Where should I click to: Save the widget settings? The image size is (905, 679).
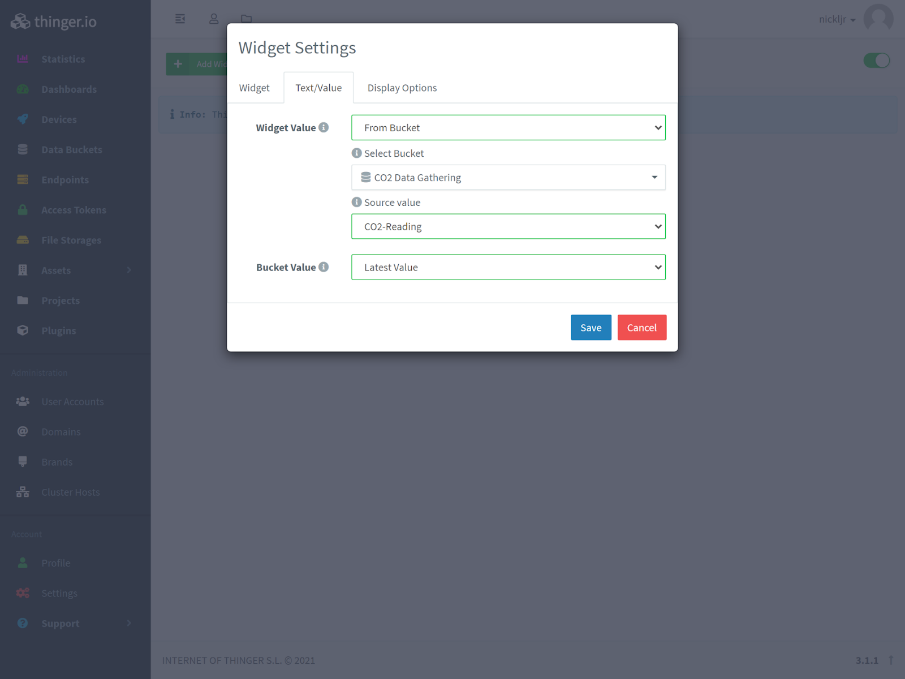[x=591, y=327]
